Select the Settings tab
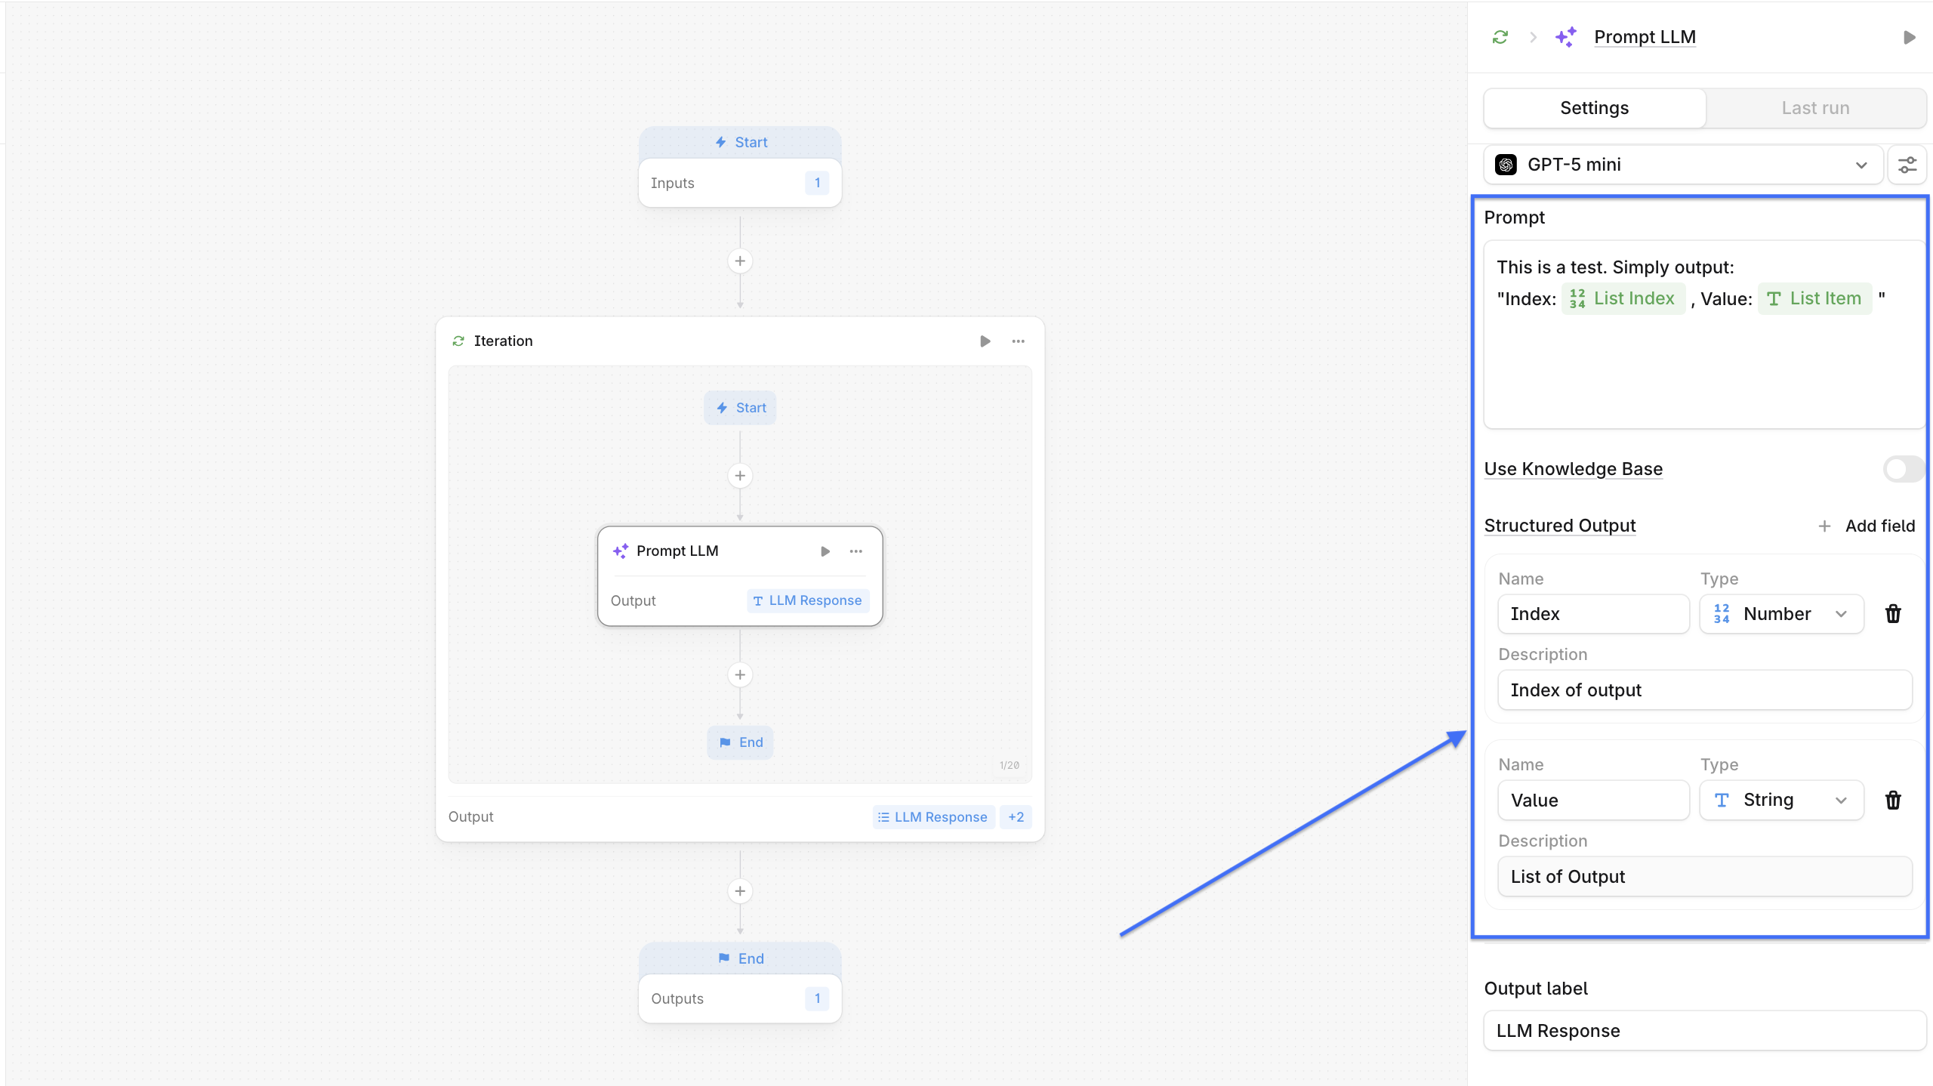The width and height of the screenshot is (1933, 1086). point(1594,108)
